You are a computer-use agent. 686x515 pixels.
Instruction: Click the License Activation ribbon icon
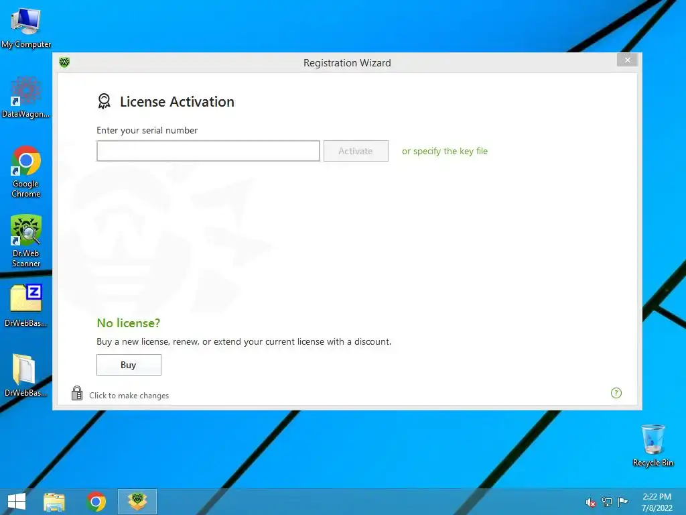(x=104, y=101)
